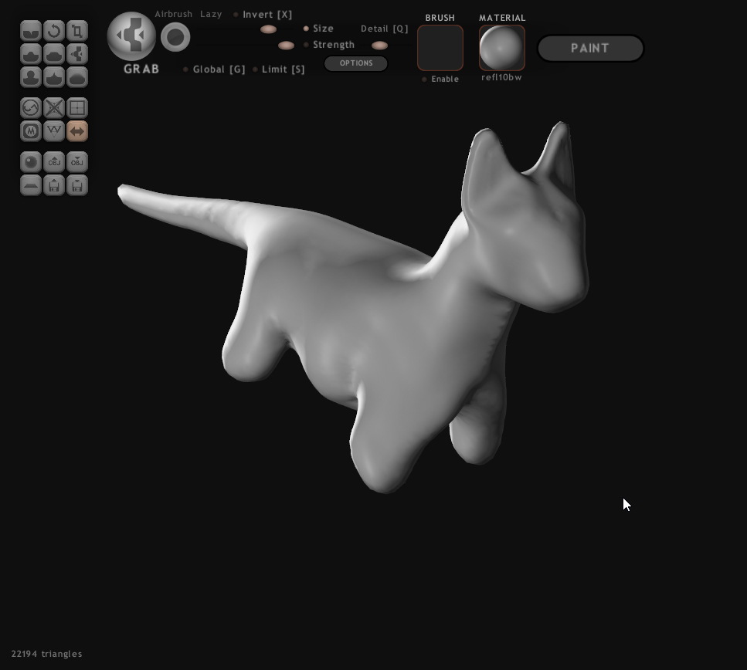Toggle the orange Symmetry button
Image resolution: width=747 pixels, height=670 pixels.
pyautogui.click(x=77, y=131)
